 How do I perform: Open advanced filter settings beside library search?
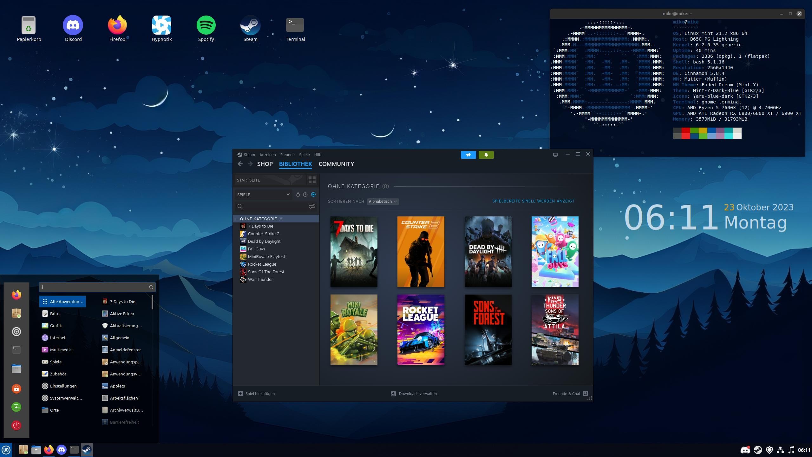click(x=312, y=207)
